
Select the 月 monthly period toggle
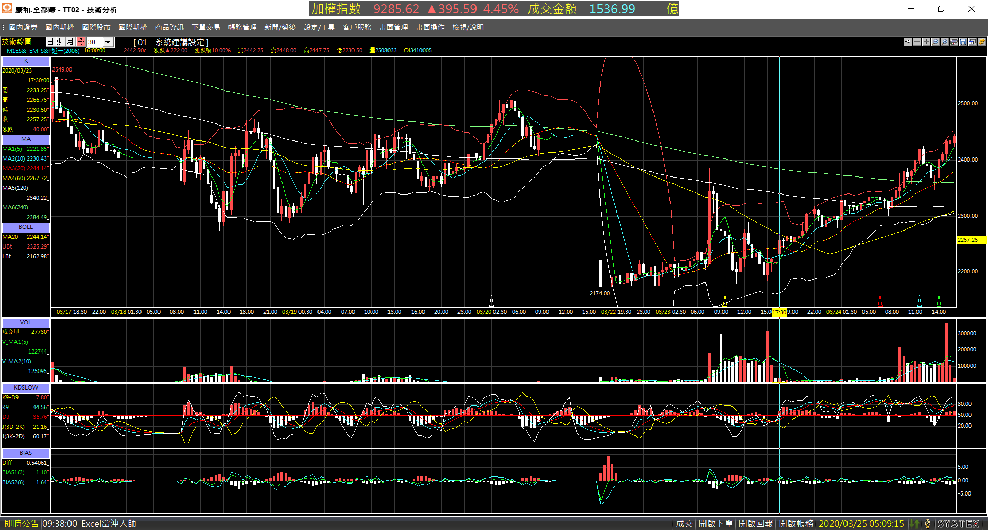pos(70,42)
